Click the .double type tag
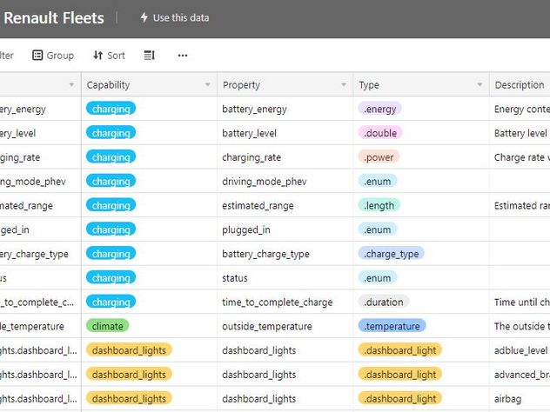This screenshot has width=550, height=412. (380, 133)
